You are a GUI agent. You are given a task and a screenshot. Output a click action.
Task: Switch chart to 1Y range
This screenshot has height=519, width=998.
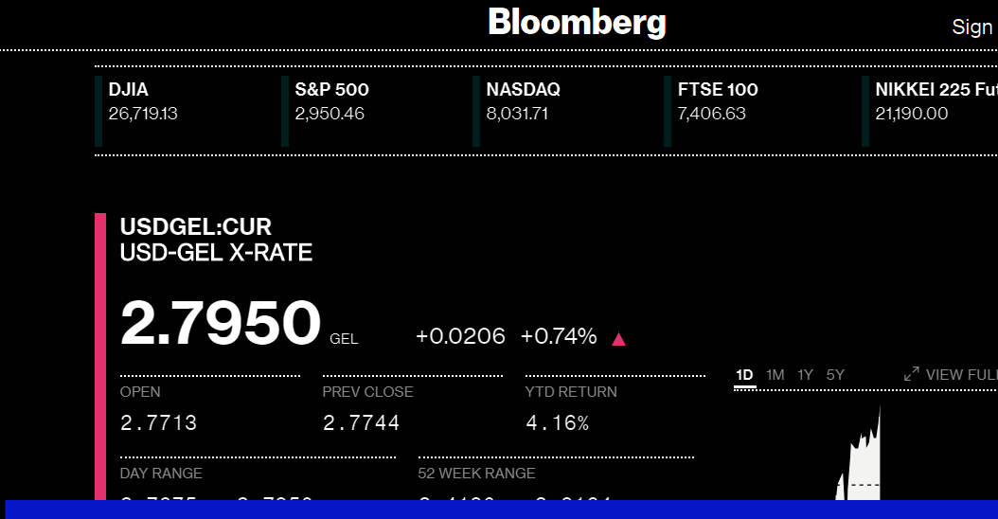tap(805, 375)
